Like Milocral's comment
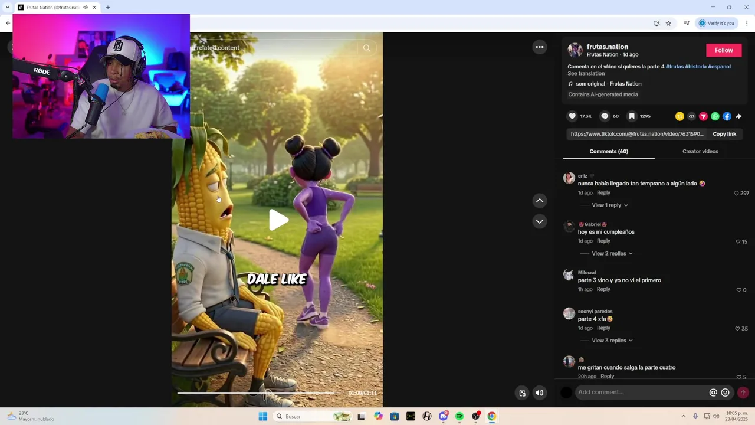The image size is (755, 425). click(x=738, y=290)
